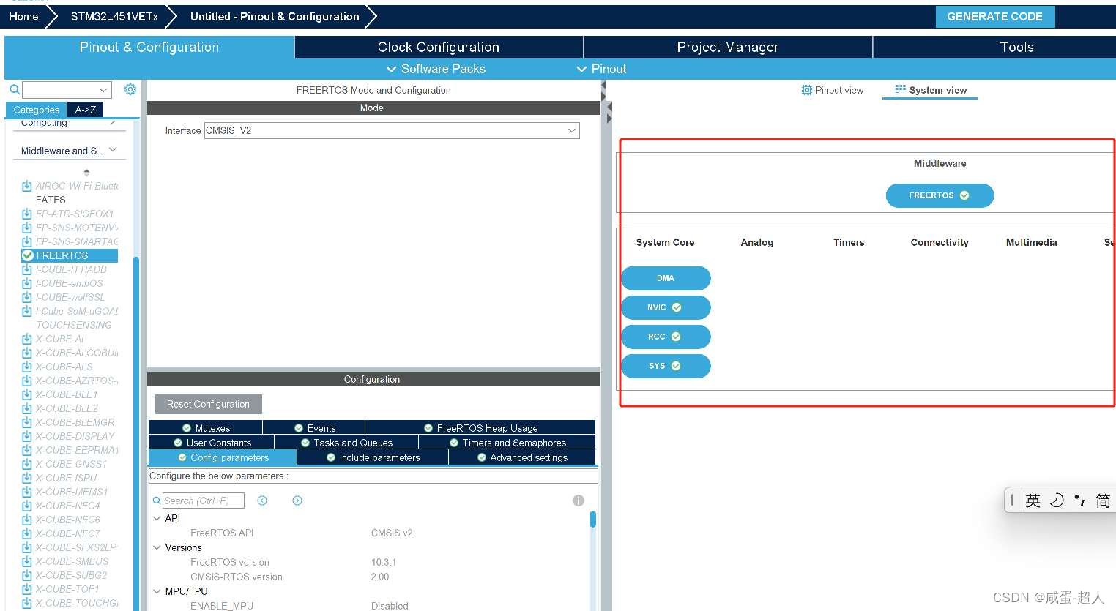Click the SYS System Core button
The image size is (1116, 611).
(666, 366)
